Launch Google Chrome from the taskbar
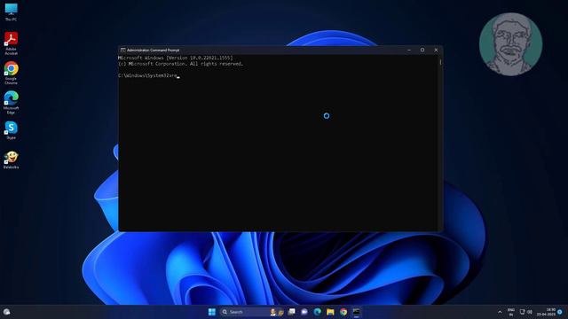 coord(343,312)
